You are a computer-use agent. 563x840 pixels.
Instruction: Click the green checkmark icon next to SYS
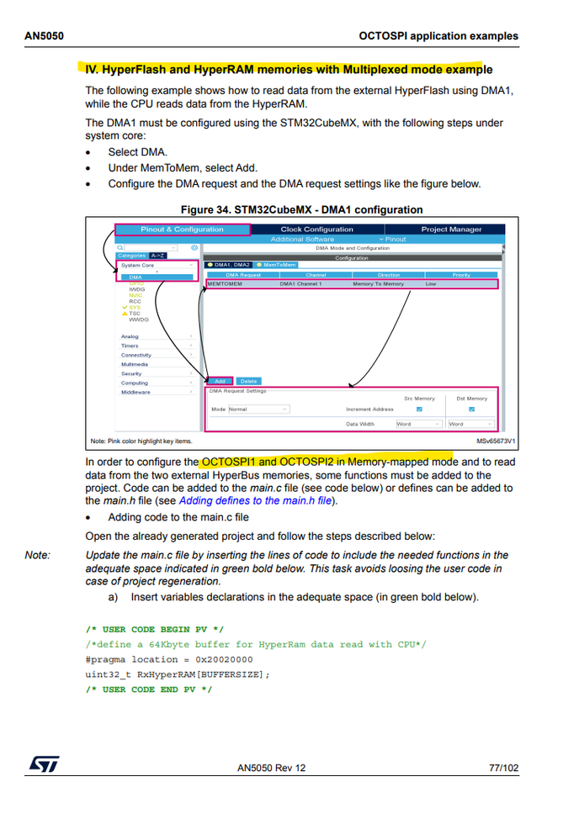pyautogui.click(x=125, y=308)
